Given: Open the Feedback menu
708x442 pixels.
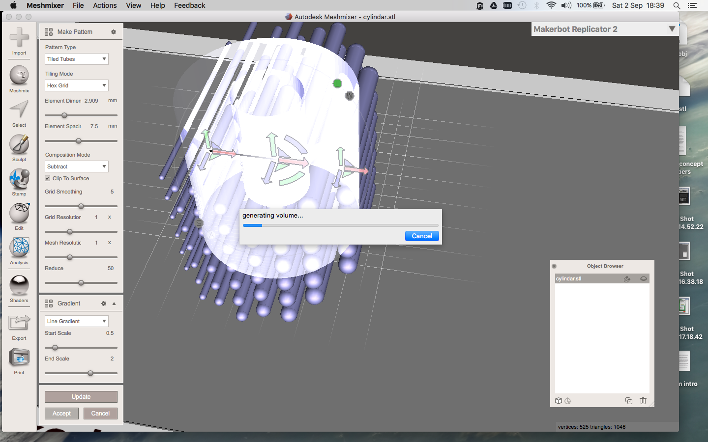Looking at the screenshot, I should 190,5.
